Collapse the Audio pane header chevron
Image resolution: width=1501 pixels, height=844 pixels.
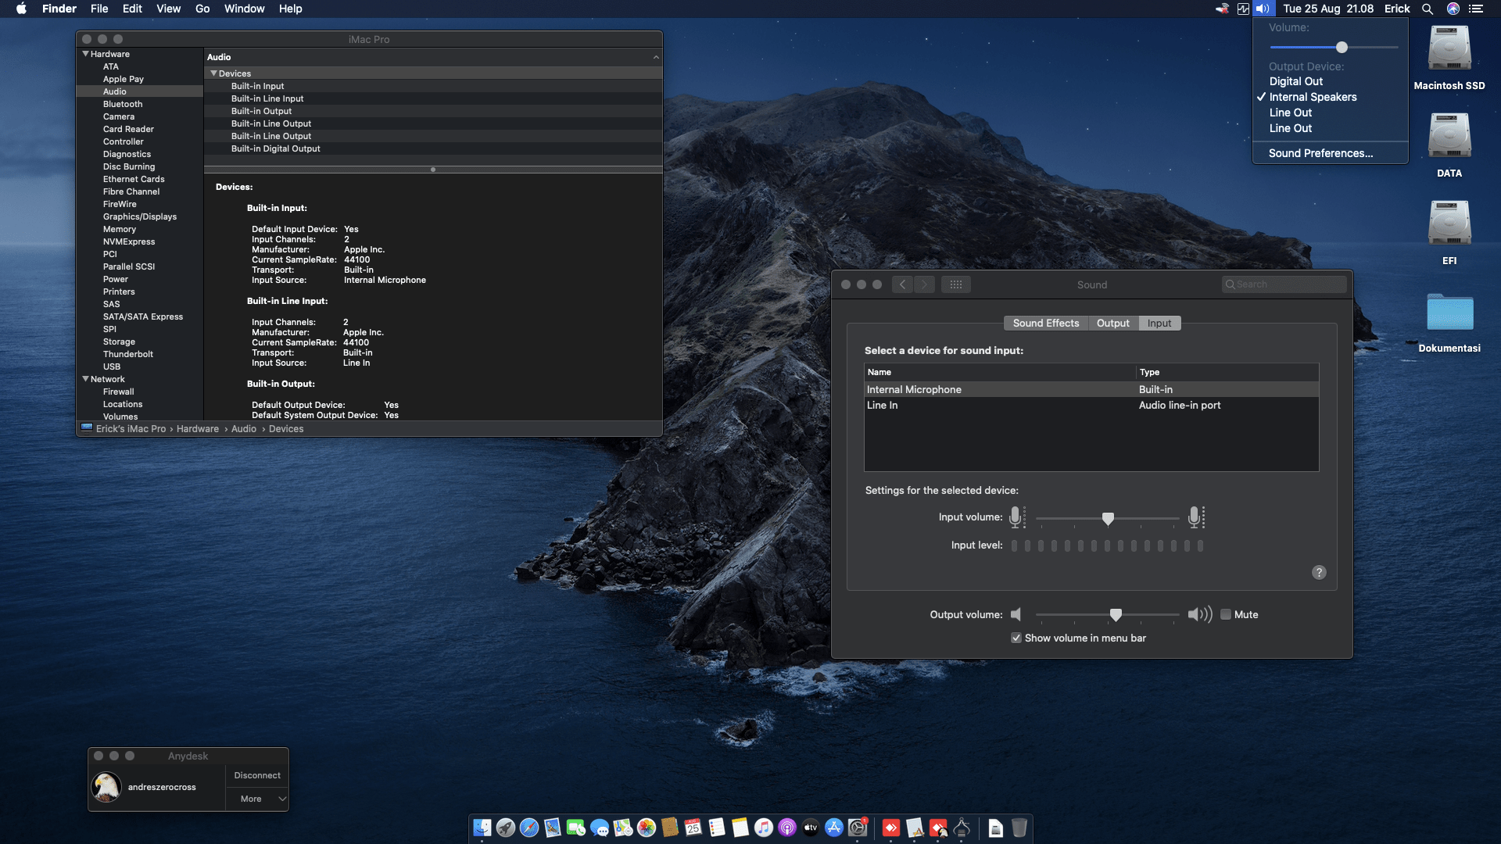tap(656, 57)
